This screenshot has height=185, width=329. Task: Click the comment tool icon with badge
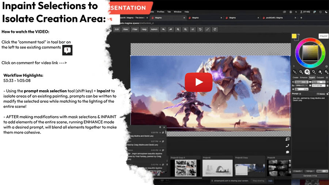67,50
